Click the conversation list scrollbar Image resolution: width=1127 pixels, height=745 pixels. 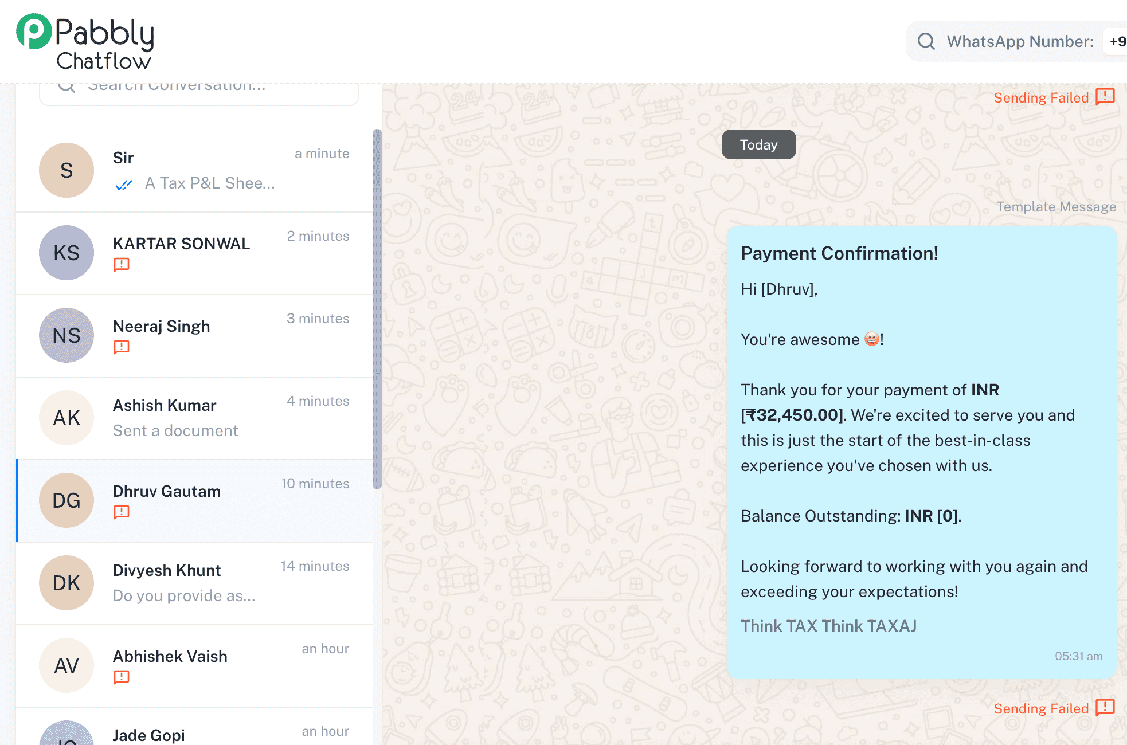tap(377, 309)
